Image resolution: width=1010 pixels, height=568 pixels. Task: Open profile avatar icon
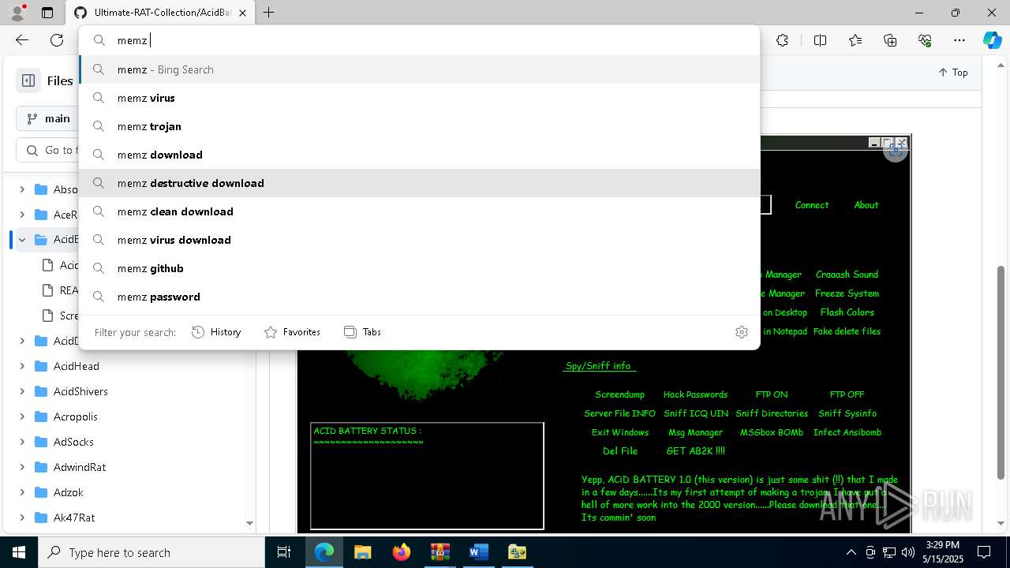pos(17,13)
